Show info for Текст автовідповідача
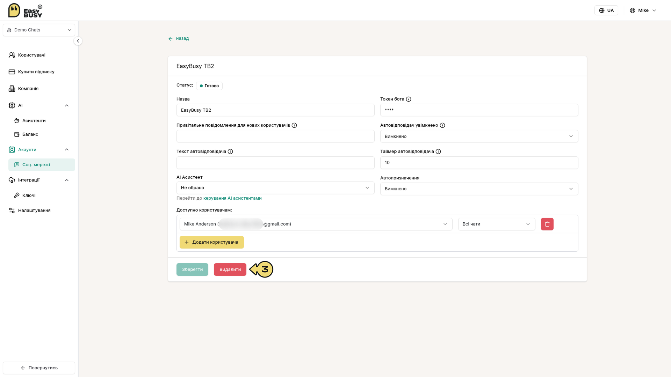The height and width of the screenshot is (377, 671). [230, 151]
